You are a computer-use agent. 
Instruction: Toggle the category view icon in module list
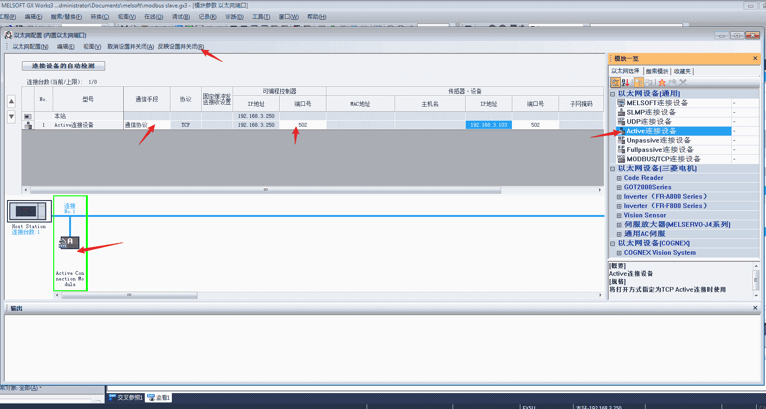pos(615,83)
